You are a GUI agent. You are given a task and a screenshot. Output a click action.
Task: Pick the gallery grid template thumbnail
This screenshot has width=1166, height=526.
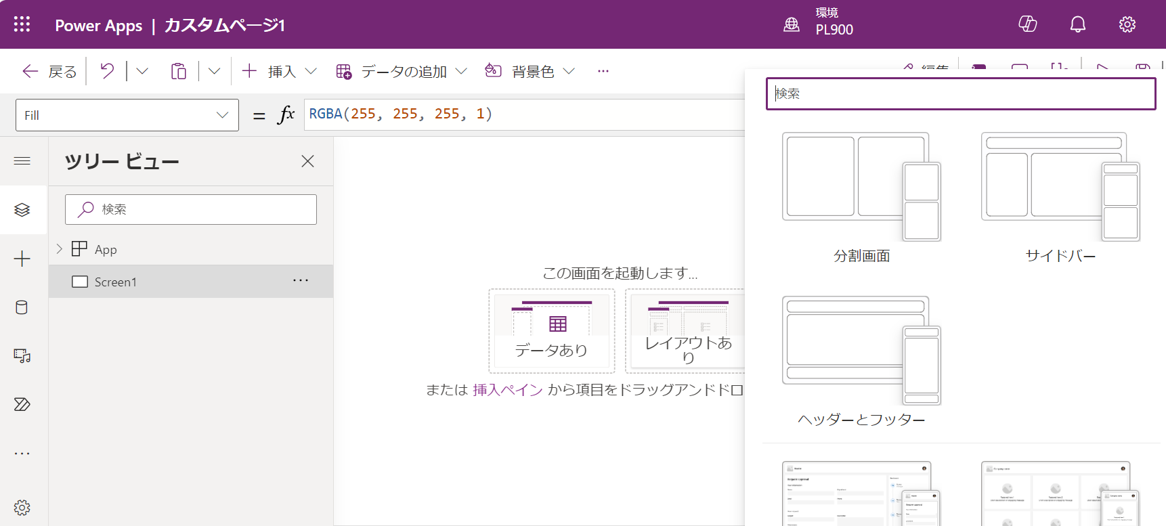1060,494
